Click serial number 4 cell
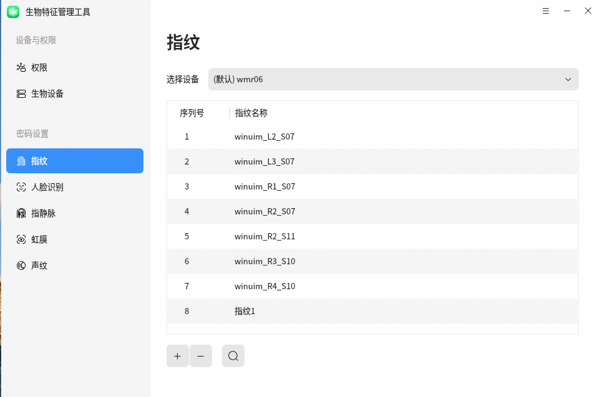 tap(186, 211)
